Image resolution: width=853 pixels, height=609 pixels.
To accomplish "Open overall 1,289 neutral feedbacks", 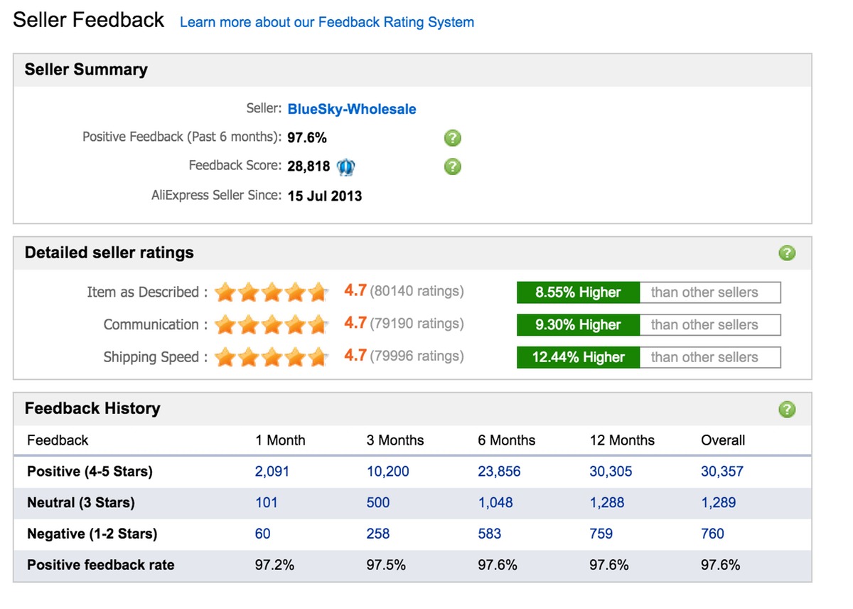I will click(719, 503).
